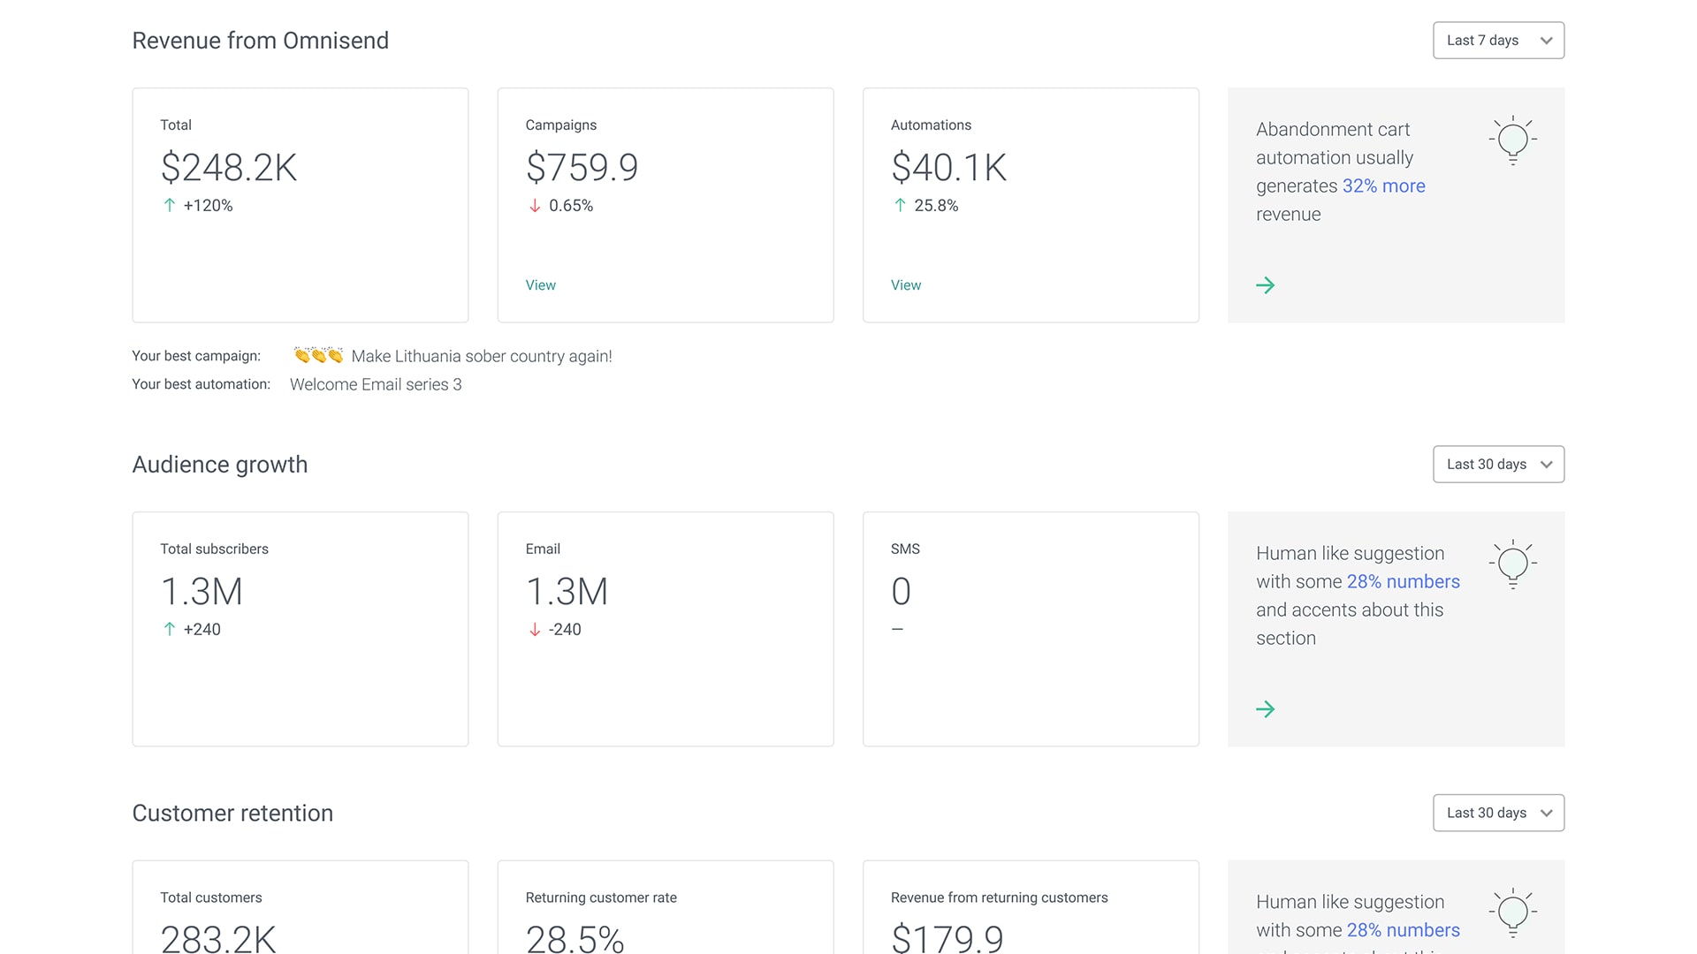Select the Automations revenue $40.1K value
The height and width of the screenshot is (954, 1697).
tap(948, 167)
